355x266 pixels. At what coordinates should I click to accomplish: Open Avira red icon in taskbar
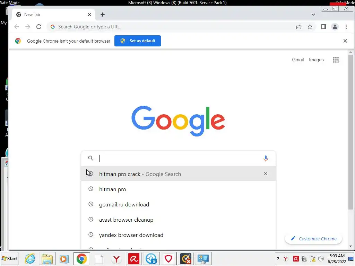(x=134, y=258)
